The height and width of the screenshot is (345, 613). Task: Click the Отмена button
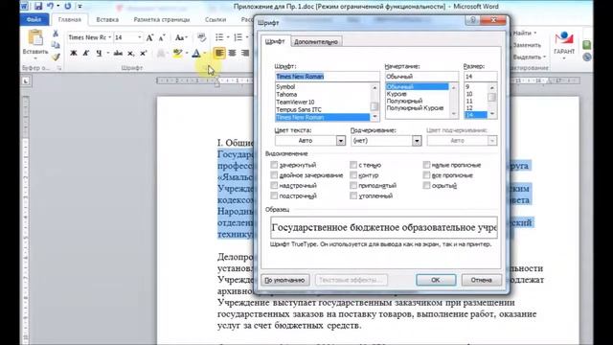(481, 280)
